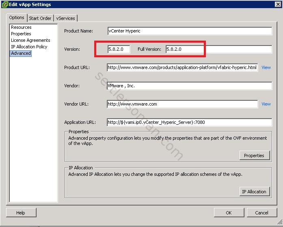
Task: Select IP Allocation Policy item
Action: tap(29, 47)
